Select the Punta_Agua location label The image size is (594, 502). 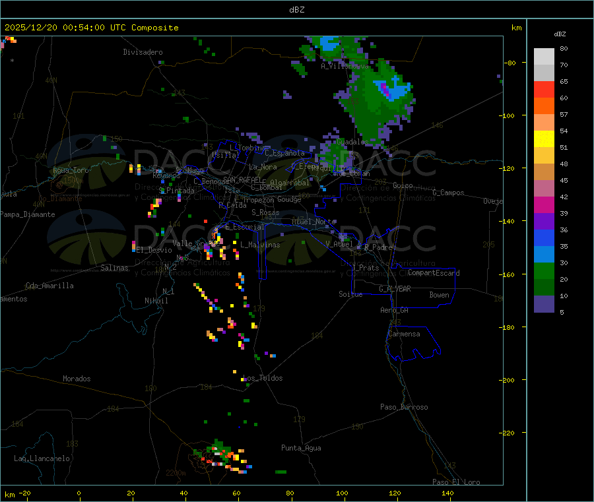pos(301,448)
